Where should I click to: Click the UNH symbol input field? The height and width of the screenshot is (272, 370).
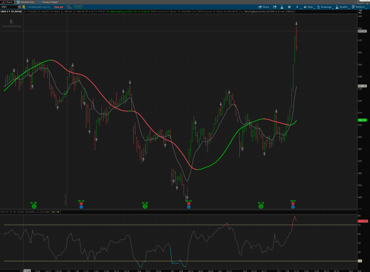click(x=9, y=7)
